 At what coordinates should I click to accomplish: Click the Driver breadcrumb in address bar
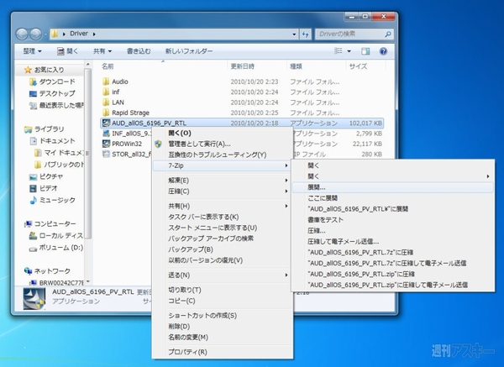[x=79, y=34]
